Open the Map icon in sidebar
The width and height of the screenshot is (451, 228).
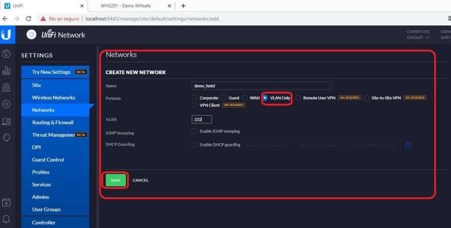6,87
